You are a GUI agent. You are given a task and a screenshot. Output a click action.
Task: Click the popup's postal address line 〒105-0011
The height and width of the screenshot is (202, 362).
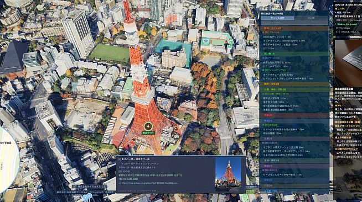(137, 167)
